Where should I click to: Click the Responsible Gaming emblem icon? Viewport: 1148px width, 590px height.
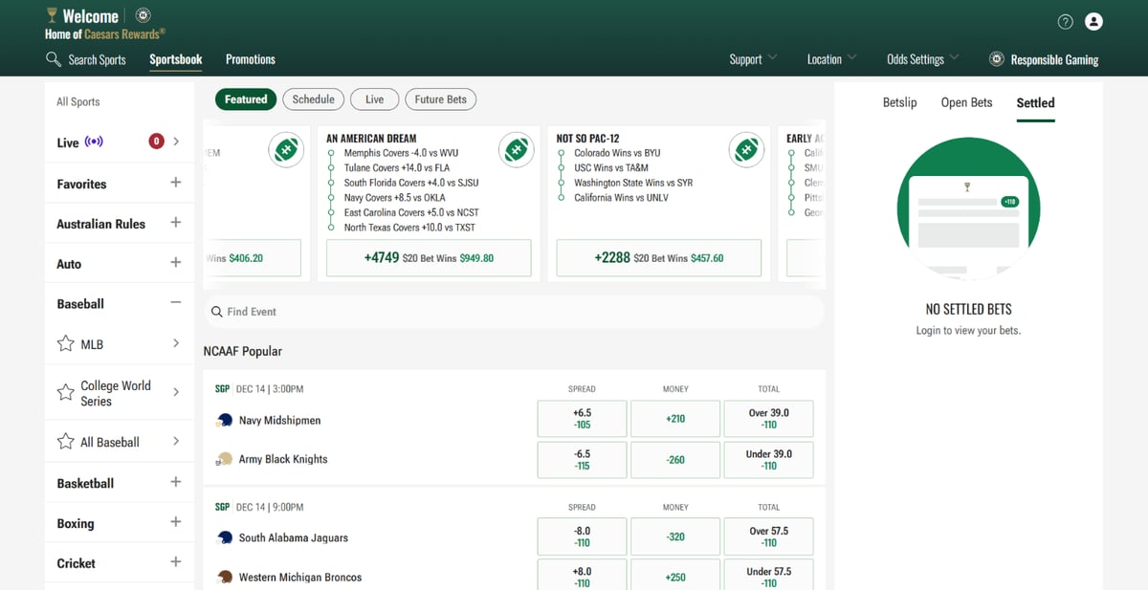[x=996, y=59]
